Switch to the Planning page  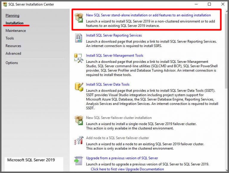pyautogui.click(x=13, y=15)
